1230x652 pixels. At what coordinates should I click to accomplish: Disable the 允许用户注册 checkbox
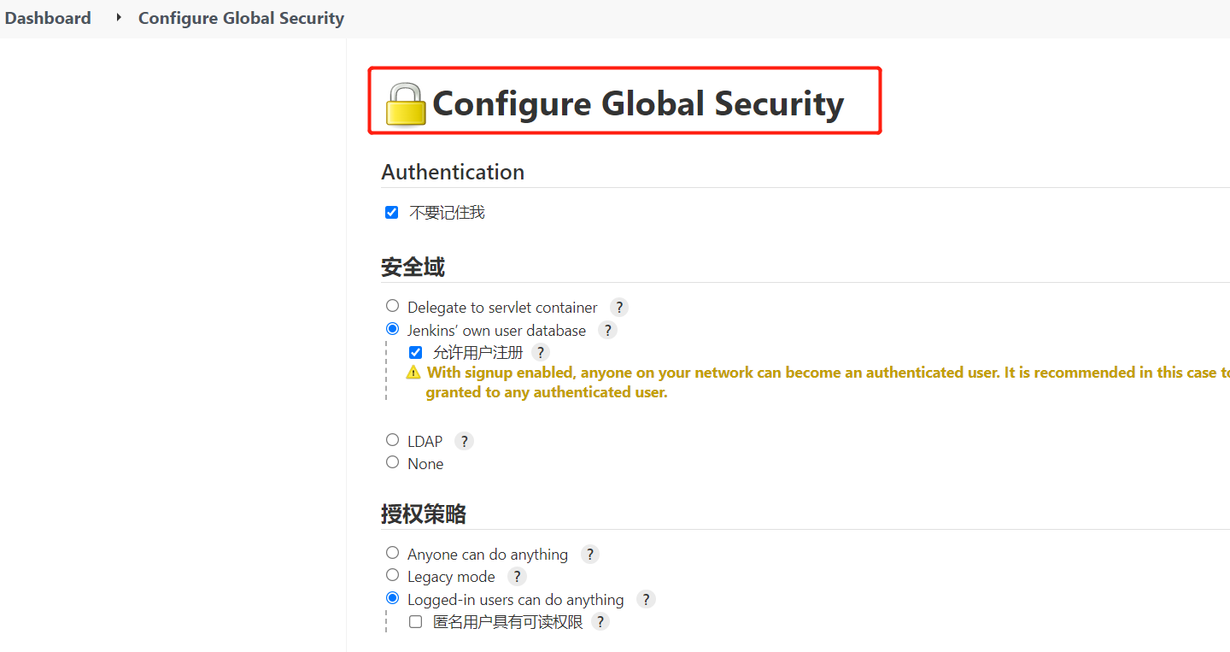[416, 352]
